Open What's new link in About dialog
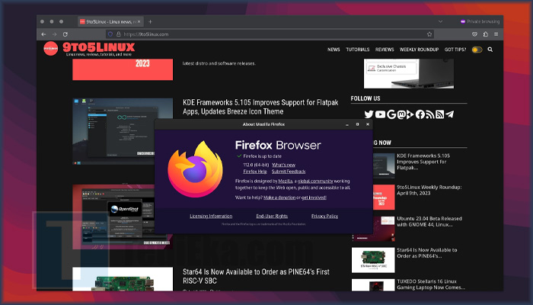 (283, 165)
